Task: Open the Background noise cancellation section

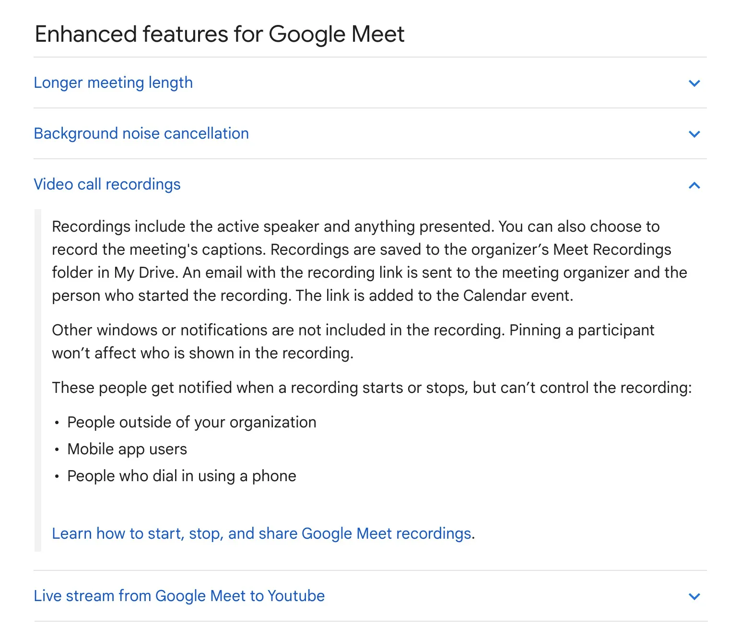Action: coord(141,133)
